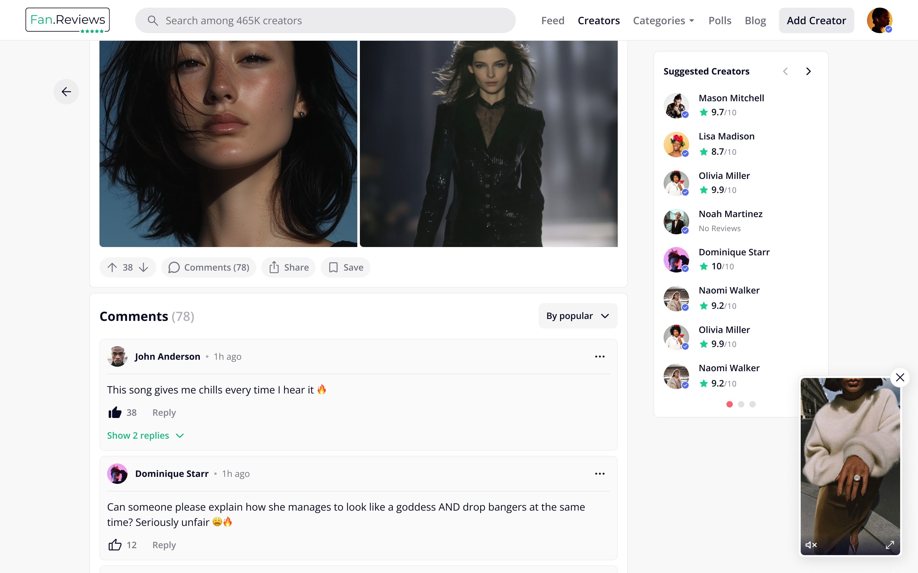Like John Anderson's comment with thumbs up
This screenshot has height=573, width=918.
(115, 412)
